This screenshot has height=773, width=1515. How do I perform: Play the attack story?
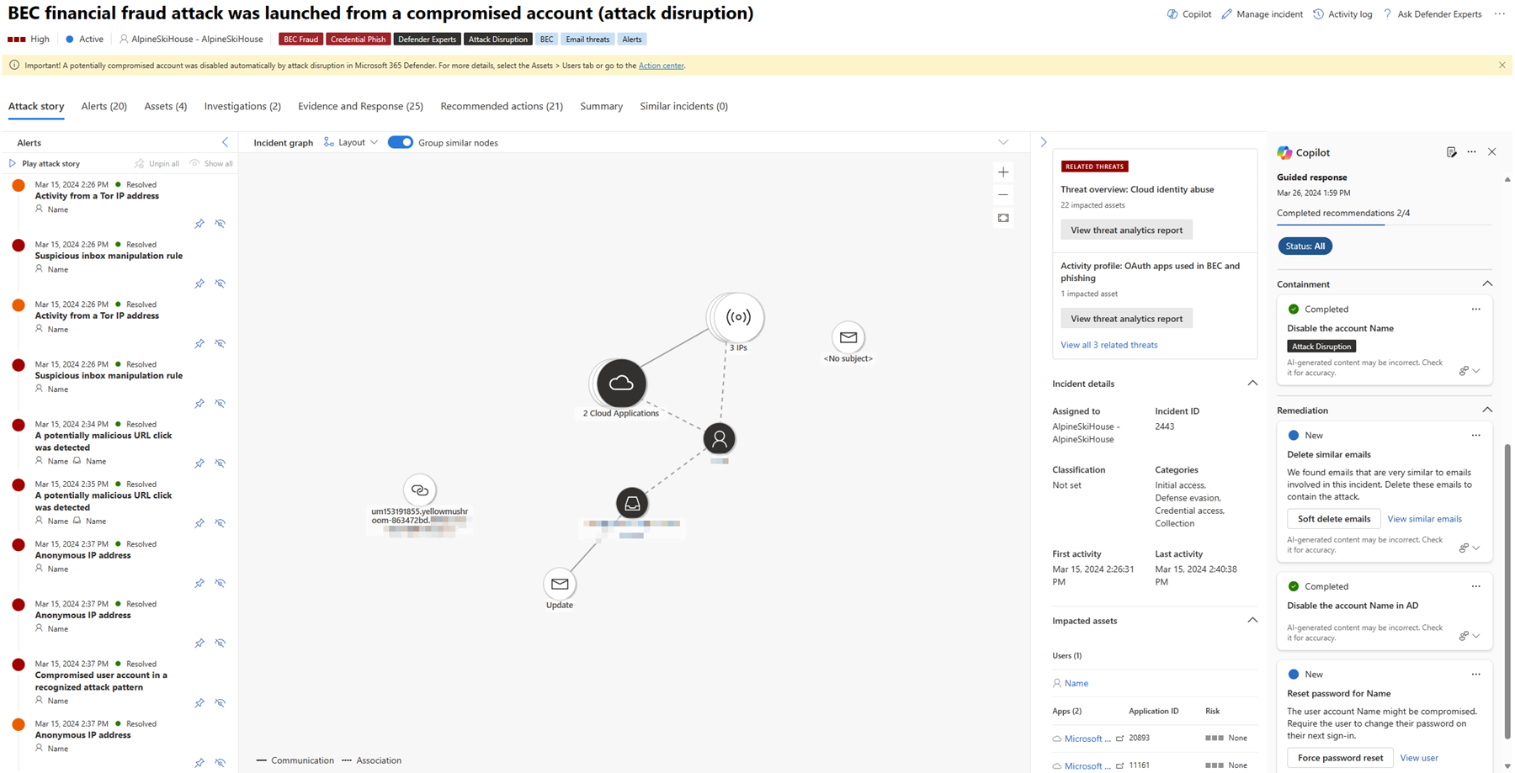(45, 163)
